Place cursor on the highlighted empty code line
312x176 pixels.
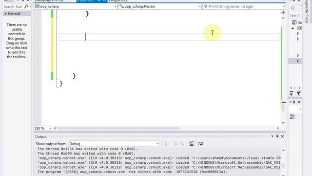[169, 37]
